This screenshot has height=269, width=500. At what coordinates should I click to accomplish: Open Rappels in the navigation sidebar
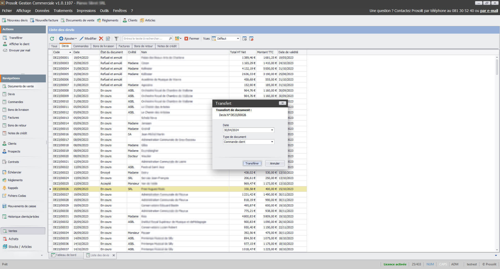click(x=13, y=188)
